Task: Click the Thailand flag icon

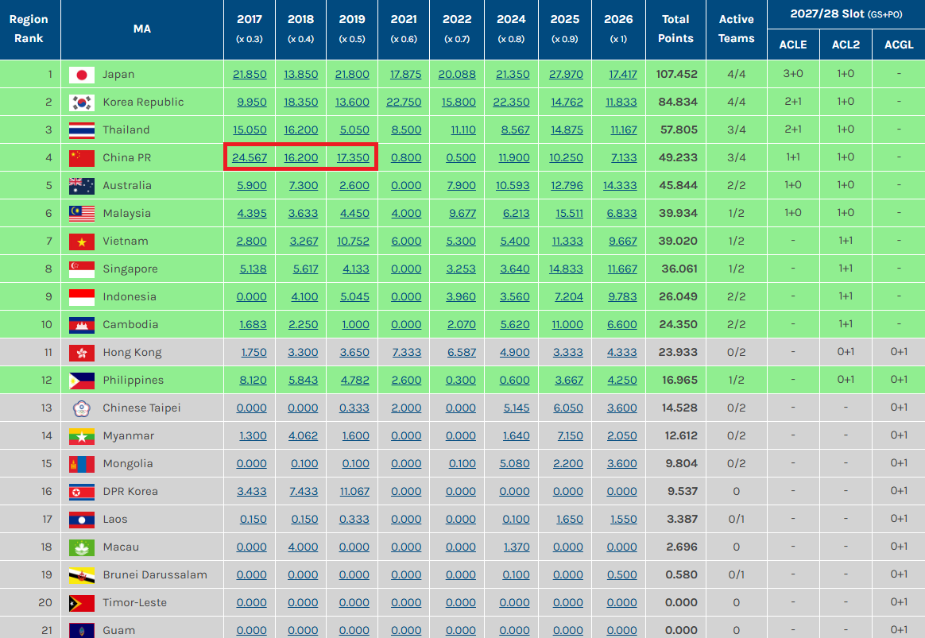Action: [81, 130]
